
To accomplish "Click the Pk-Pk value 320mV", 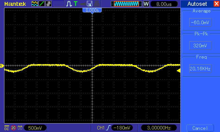I will pyautogui.click(x=200, y=46).
